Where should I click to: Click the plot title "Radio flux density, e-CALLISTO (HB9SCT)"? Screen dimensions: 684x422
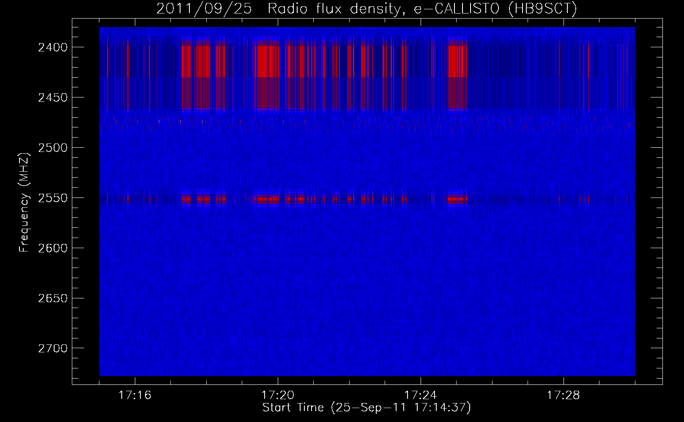(422, 9)
